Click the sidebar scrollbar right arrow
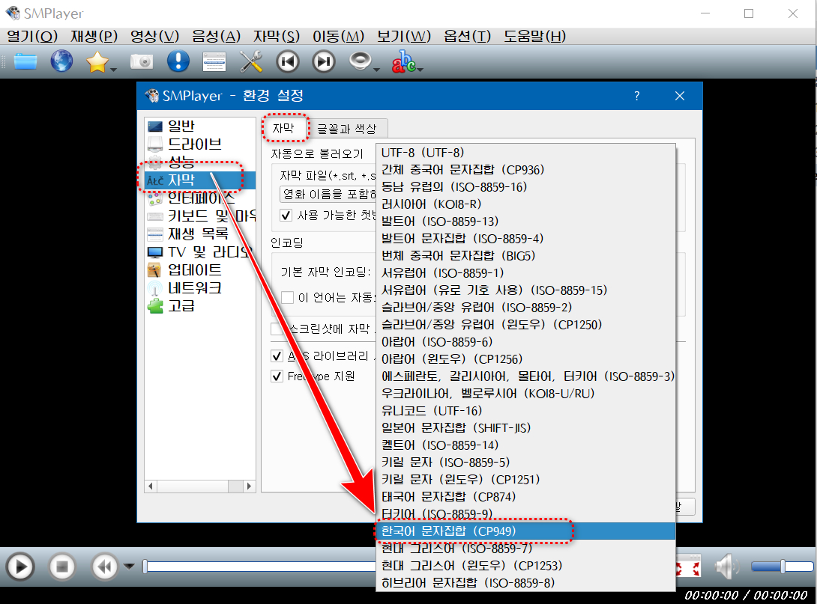 coord(249,486)
